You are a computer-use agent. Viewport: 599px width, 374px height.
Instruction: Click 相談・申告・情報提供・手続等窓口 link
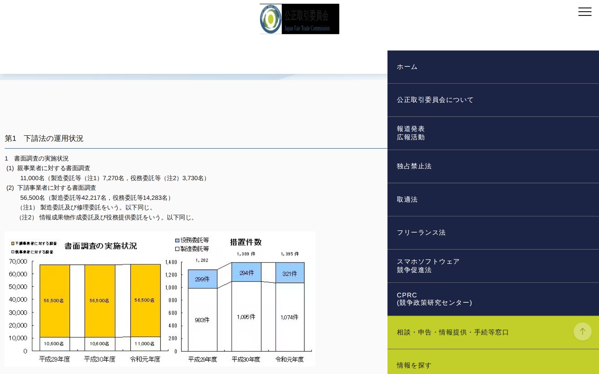coord(452,333)
